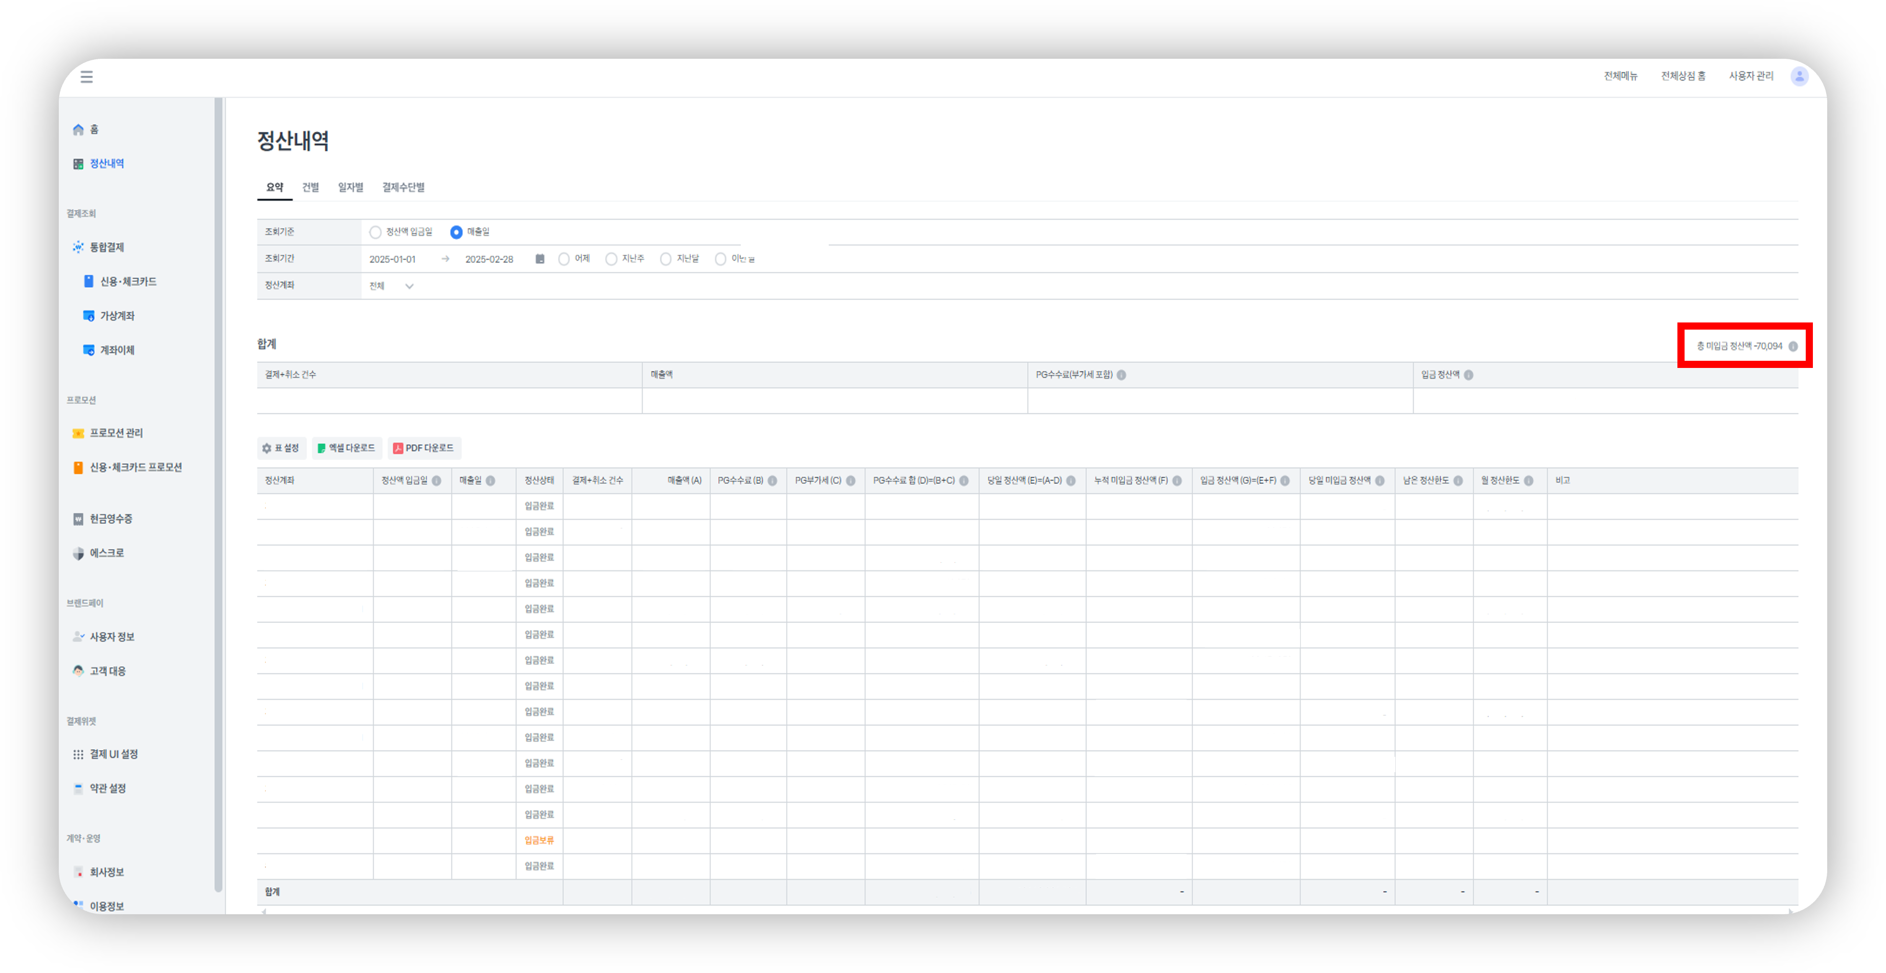
Task: Click the hamburger menu icon
Action: 86,77
